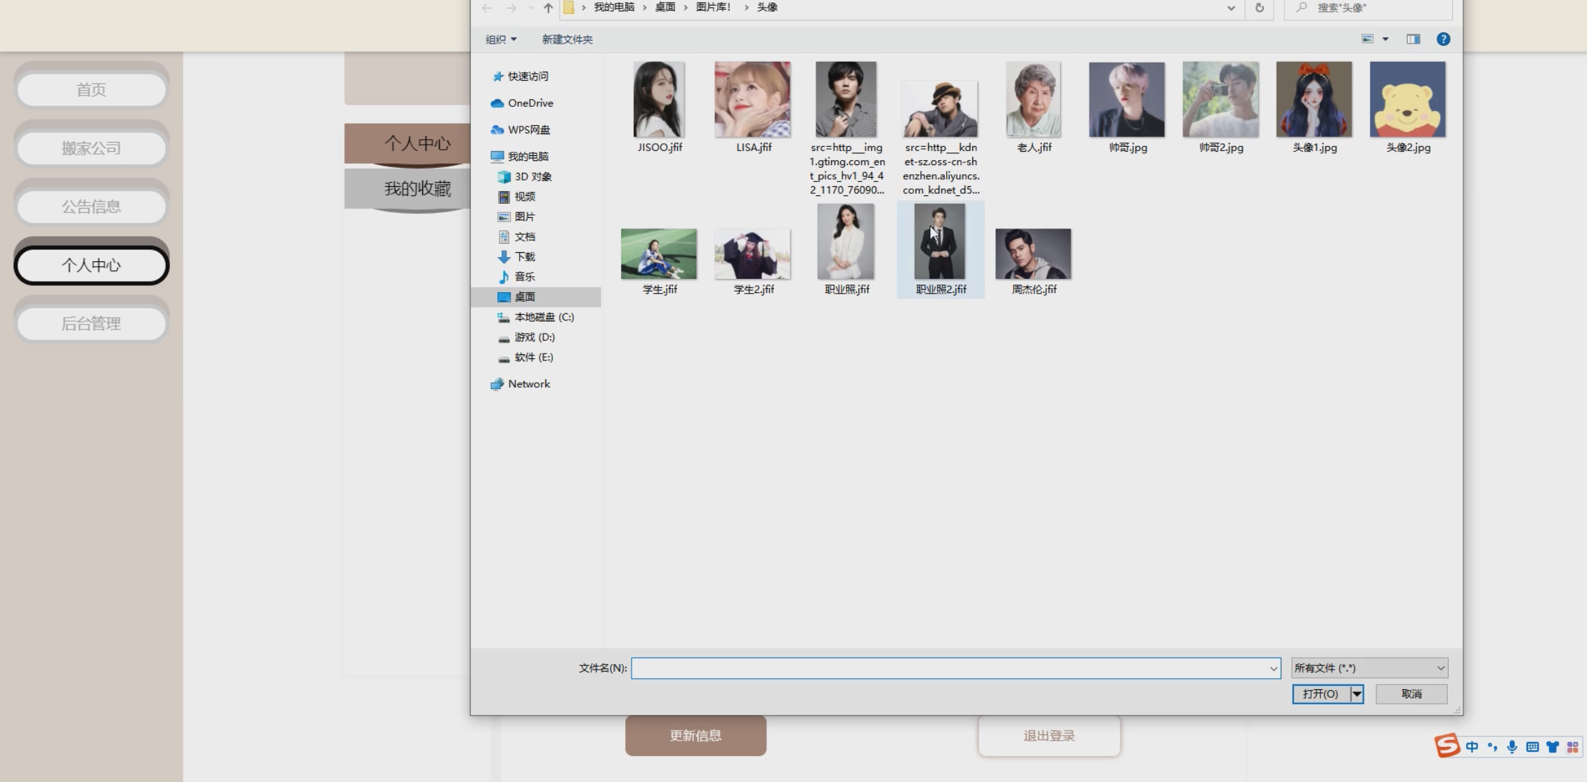Image resolution: width=1587 pixels, height=782 pixels.
Task: Select the 老人.jfif image file
Action: tap(1033, 107)
